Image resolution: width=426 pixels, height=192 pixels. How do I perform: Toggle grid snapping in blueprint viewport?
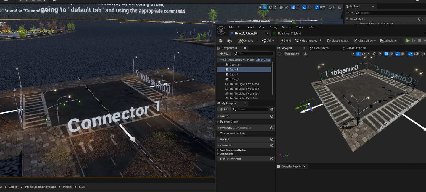click(x=386, y=54)
